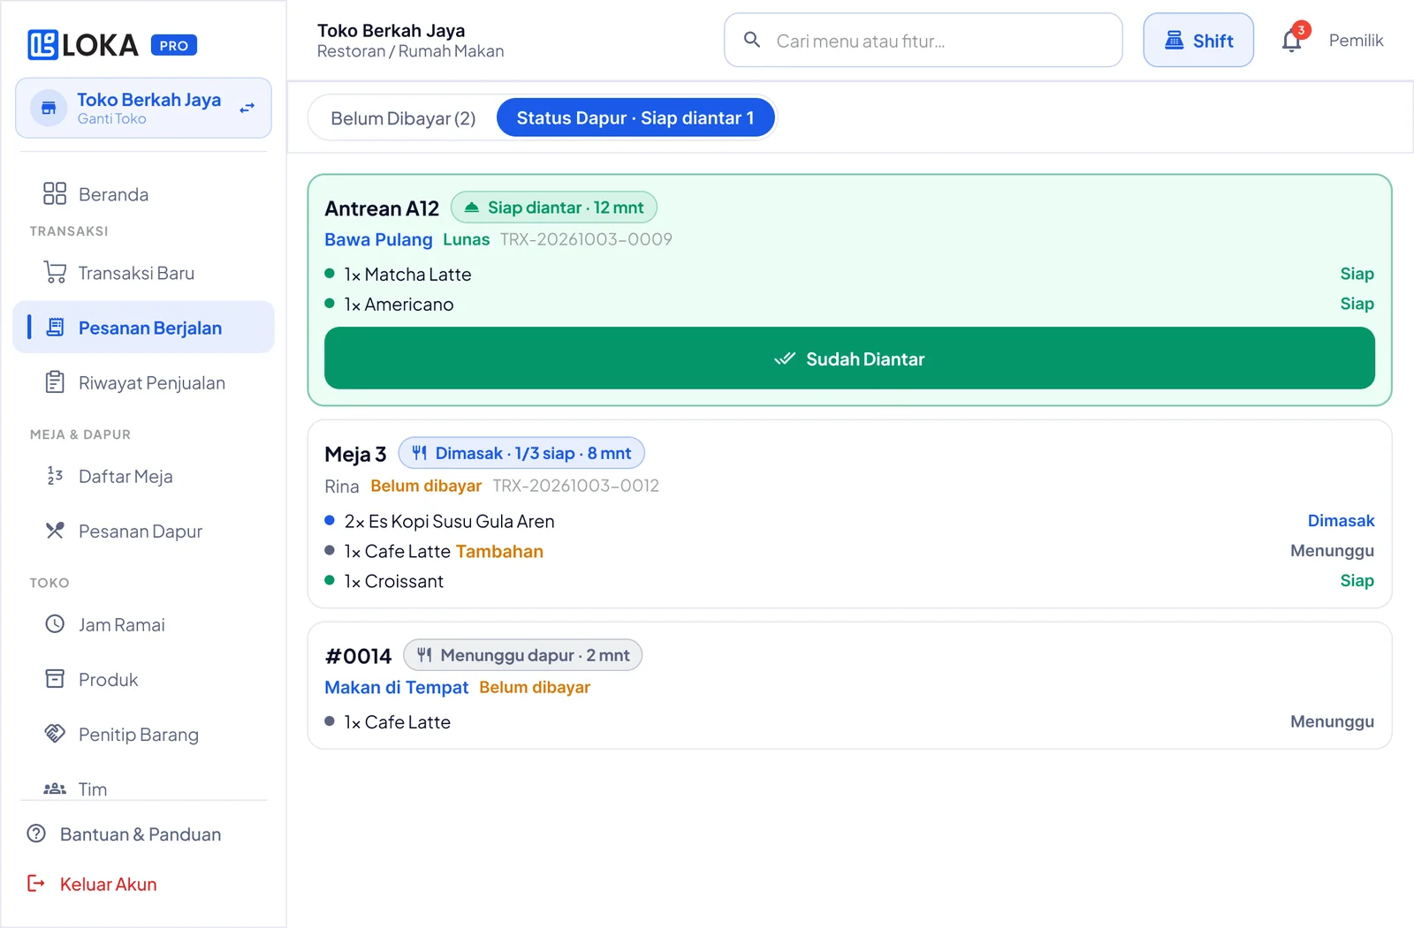Click order #0014 heading
Viewport: 1414px width, 928px height.
[x=358, y=656]
